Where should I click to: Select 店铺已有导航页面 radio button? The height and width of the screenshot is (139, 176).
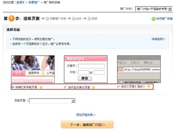tap(13, 87)
